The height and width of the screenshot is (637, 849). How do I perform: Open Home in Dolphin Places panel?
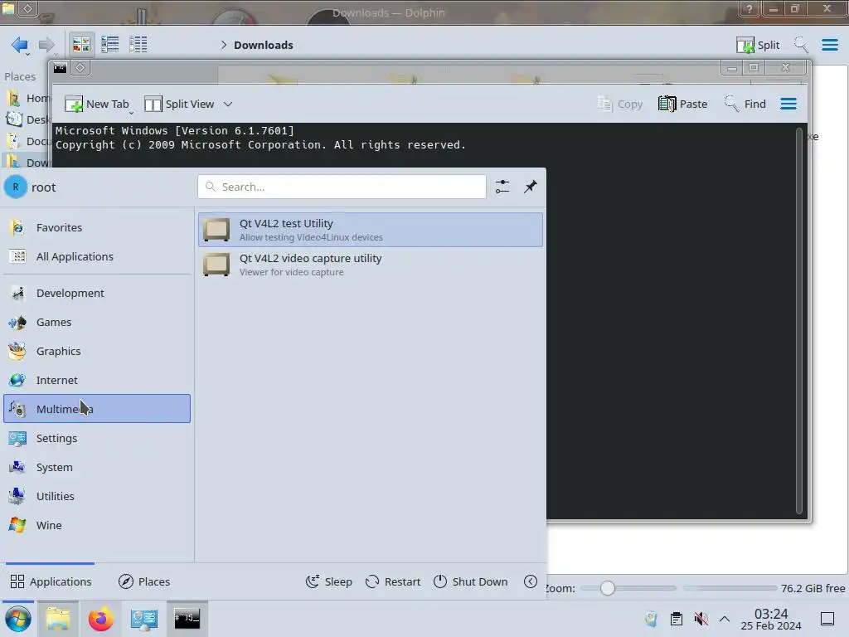pos(26,98)
